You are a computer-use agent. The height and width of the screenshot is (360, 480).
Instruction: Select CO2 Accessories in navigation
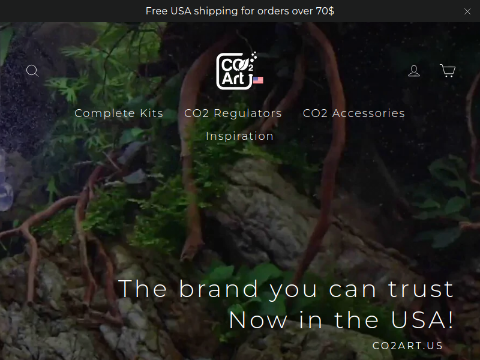(354, 113)
